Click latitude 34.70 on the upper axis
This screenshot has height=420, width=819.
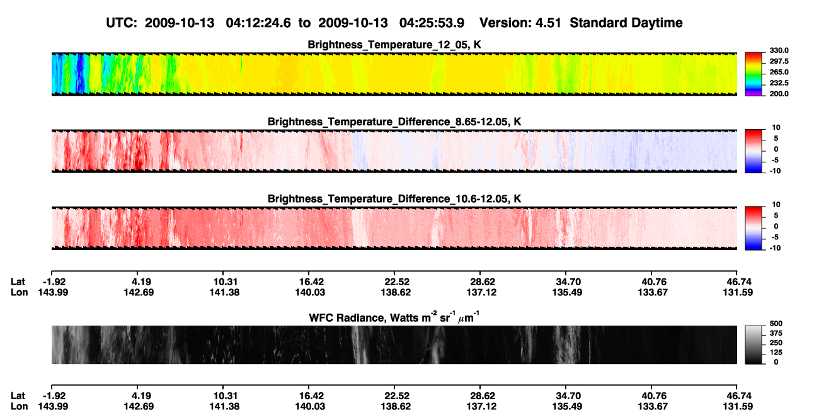point(566,281)
